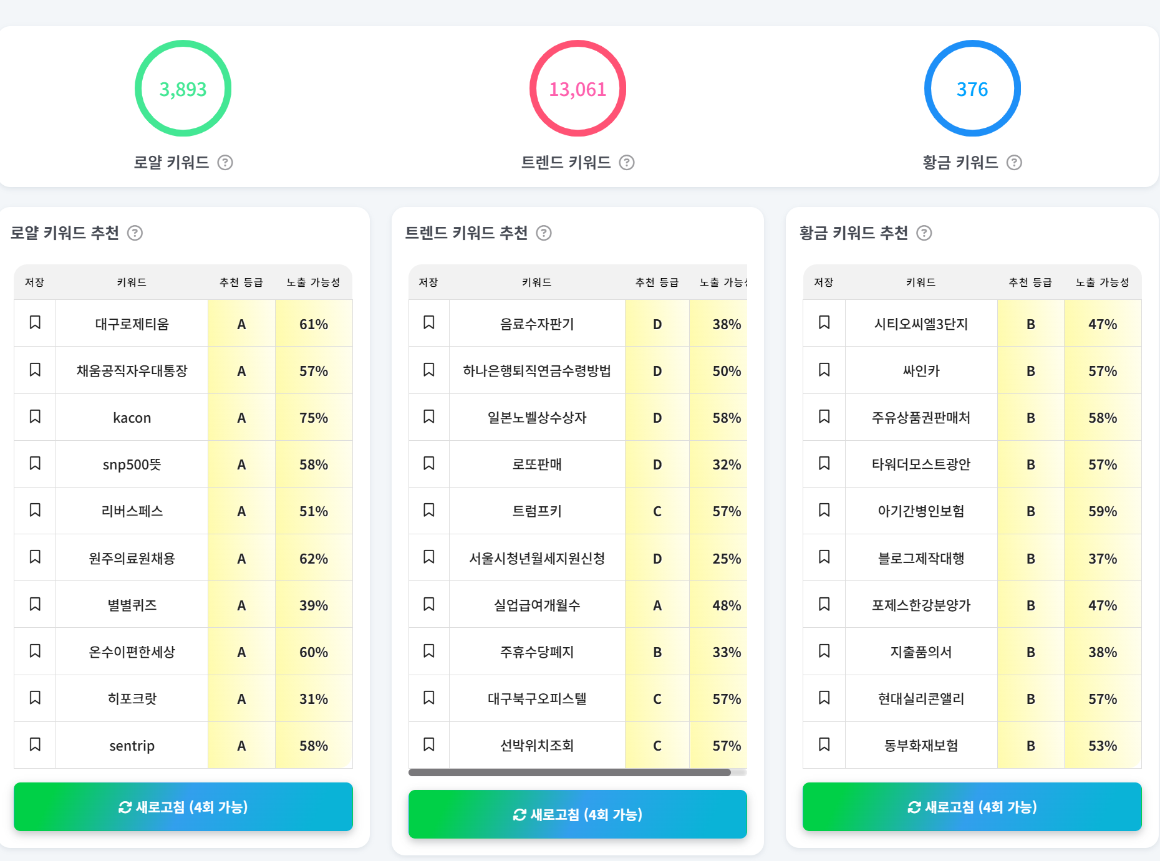Refresh the 로얄 키워드 recommendations
The height and width of the screenshot is (861, 1160).
(x=183, y=807)
